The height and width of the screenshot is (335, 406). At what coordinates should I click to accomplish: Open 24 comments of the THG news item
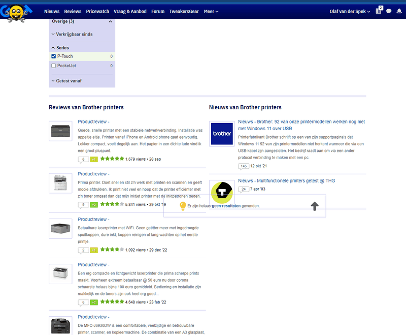[x=244, y=189]
